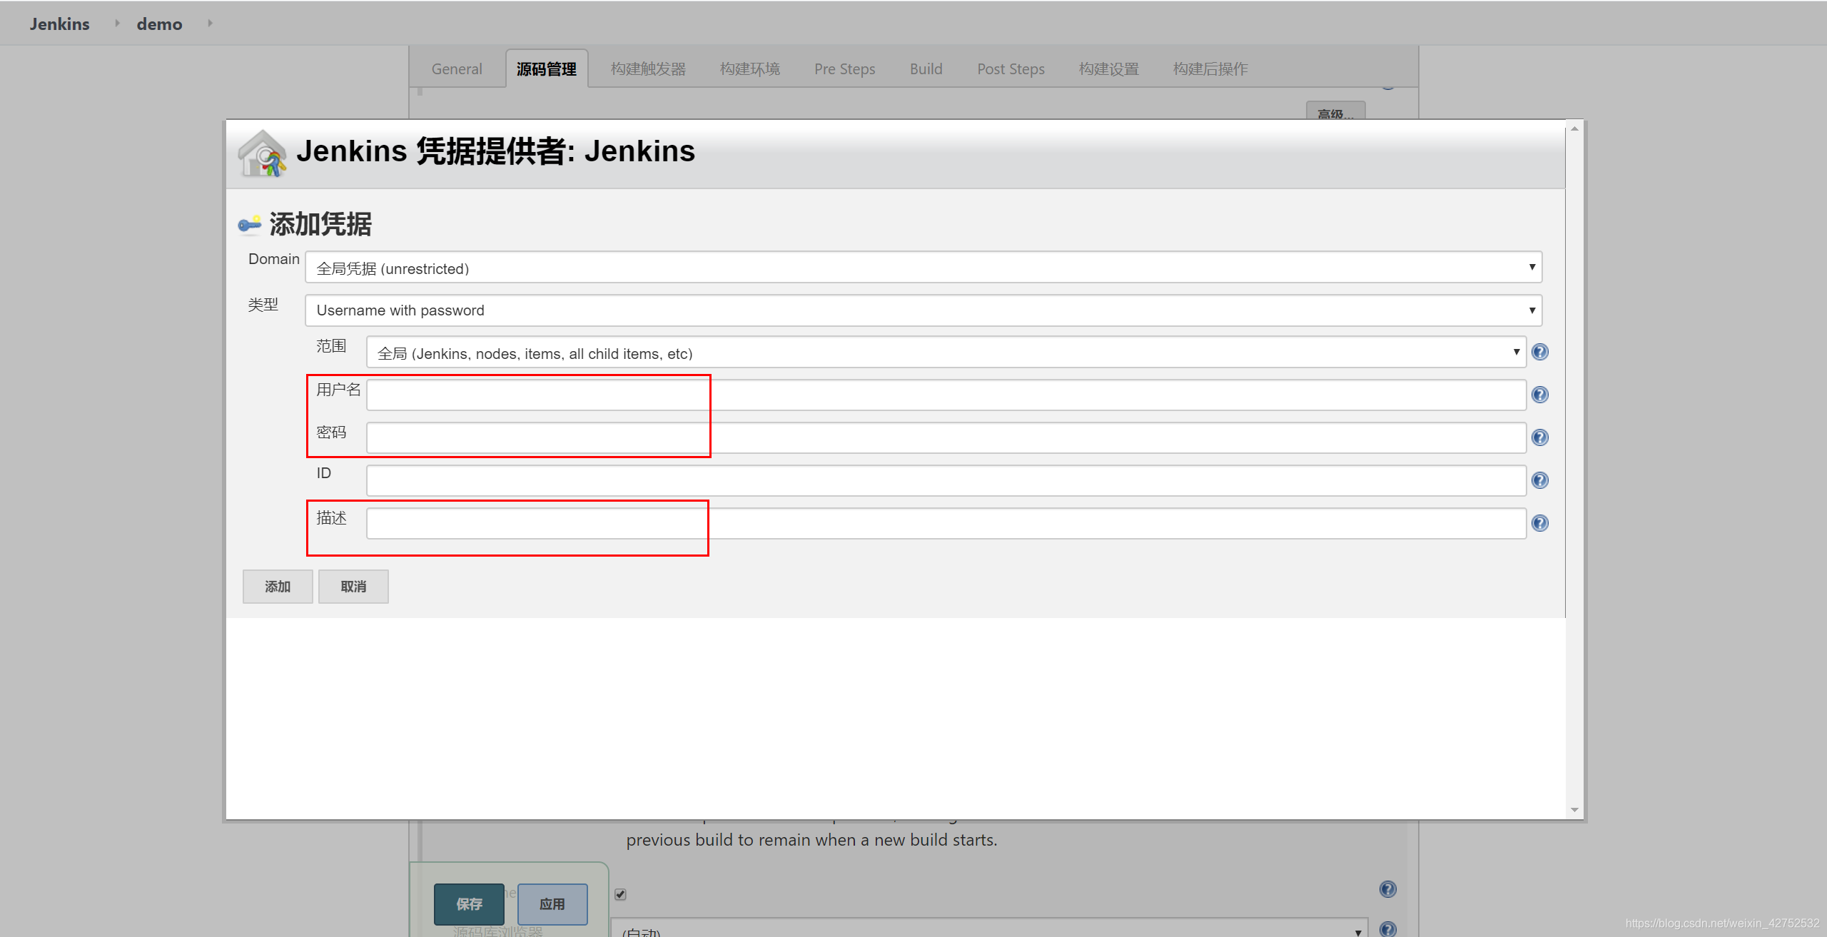Switch to the Pre Steps tab
Viewport: 1827px width, 937px height.
coord(844,69)
